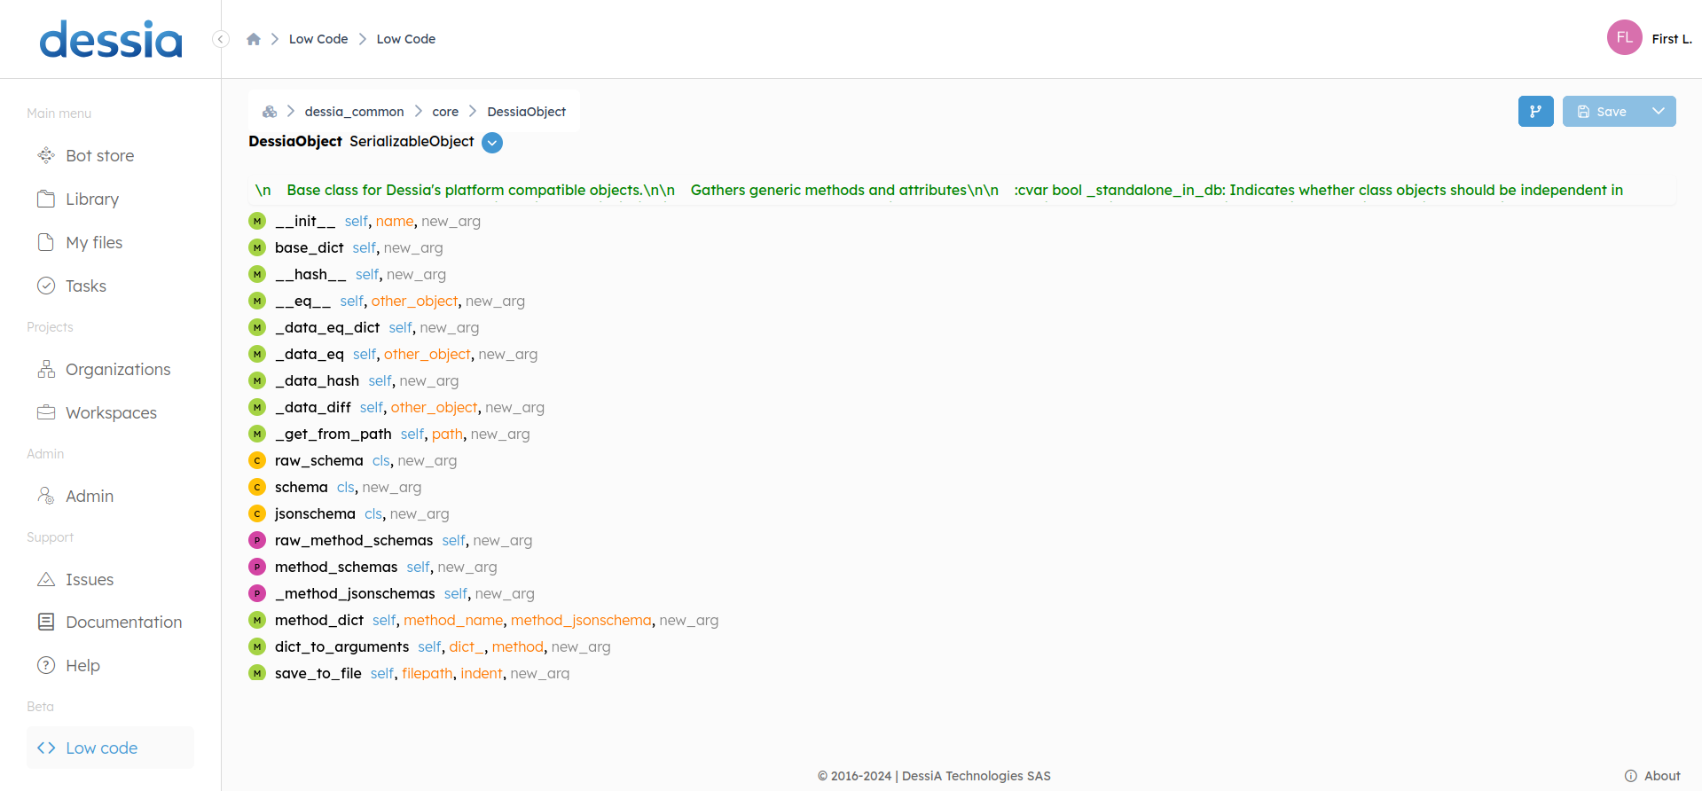Open the Save dropdown arrow
Image resolution: width=1702 pixels, height=791 pixels.
point(1659,111)
